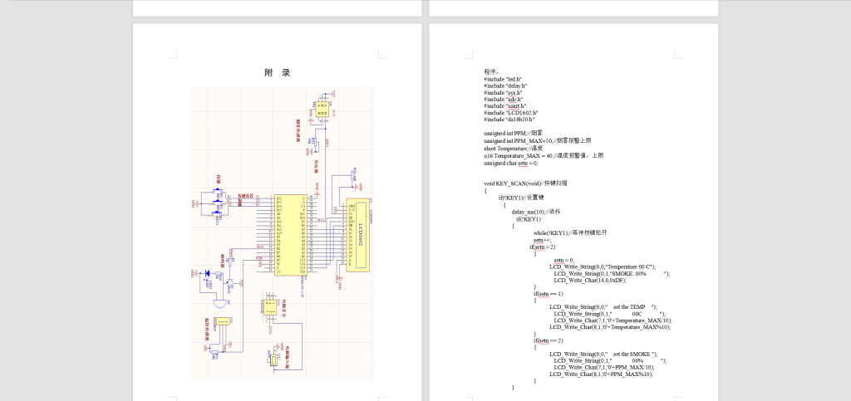Screen dimensions: 851x401
Task: Place cursor on the 程序: line
Action: click(492, 71)
